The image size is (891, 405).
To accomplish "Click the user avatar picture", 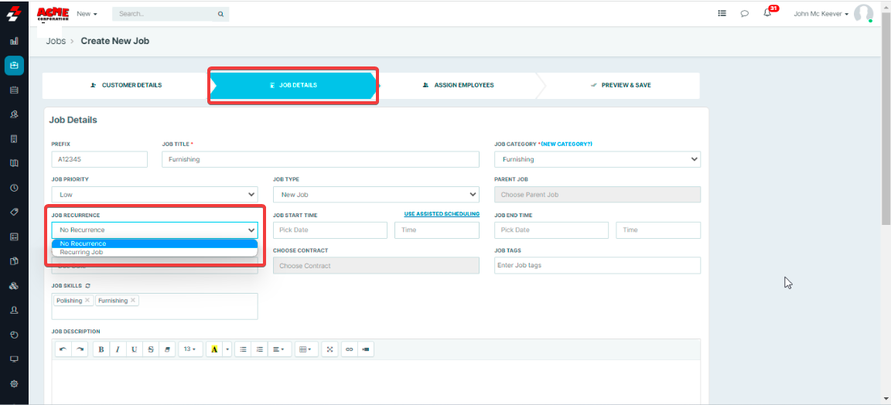I will click(863, 14).
